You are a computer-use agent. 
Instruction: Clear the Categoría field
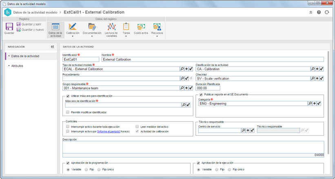[319, 103]
